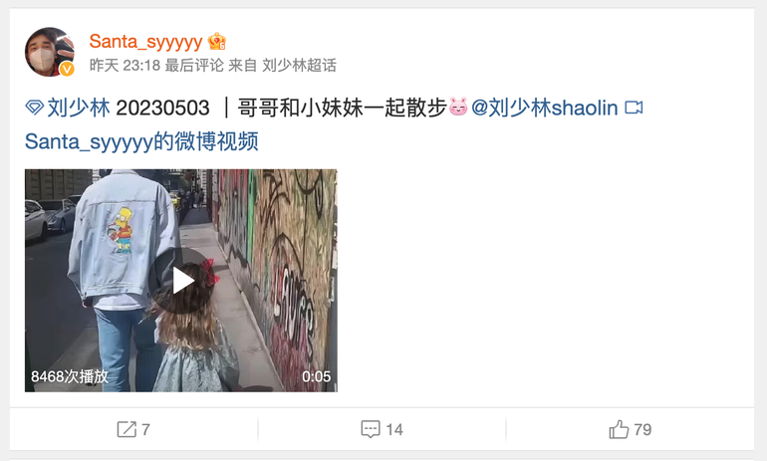This screenshot has height=461, width=767.
Task: Click the video camera icon
Action: pyautogui.click(x=634, y=108)
